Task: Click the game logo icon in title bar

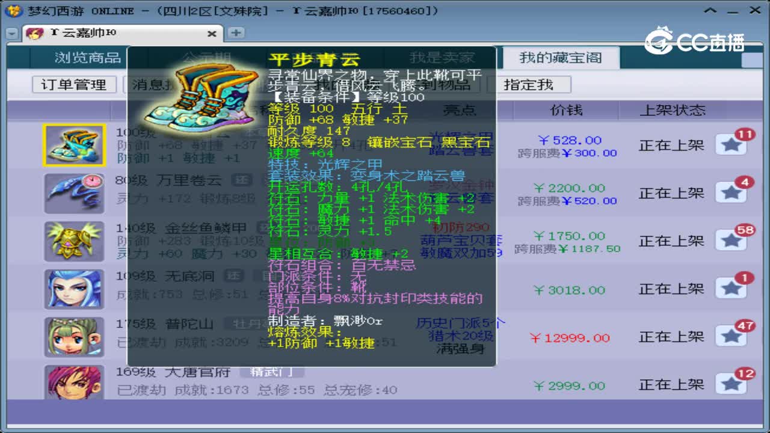Action: (14, 10)
